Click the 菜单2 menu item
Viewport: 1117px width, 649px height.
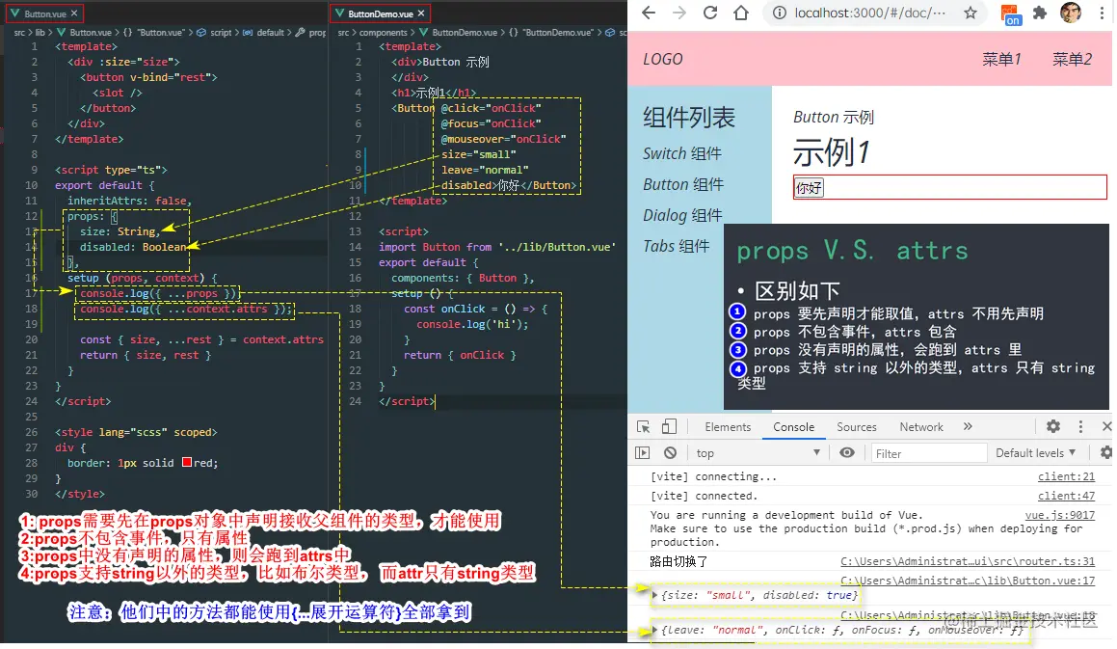(x=1072, y=59)
